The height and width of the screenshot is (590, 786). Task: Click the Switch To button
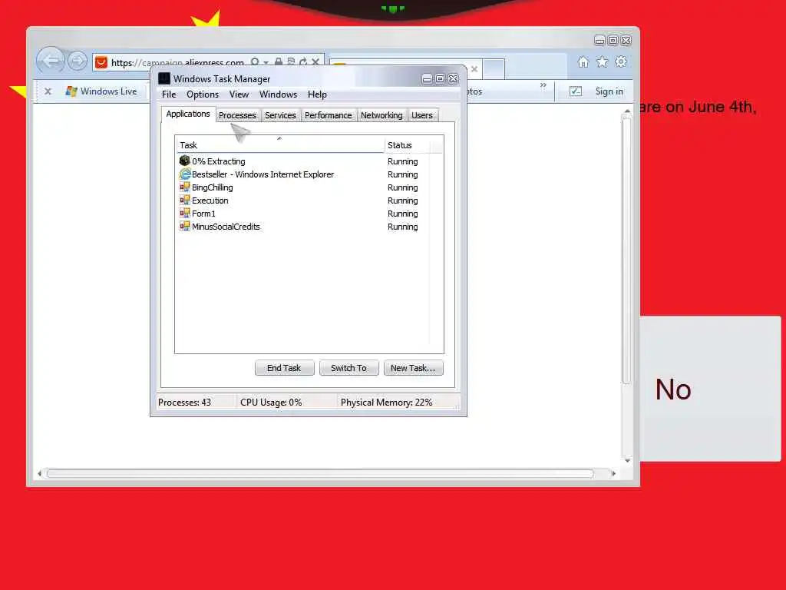349,368
